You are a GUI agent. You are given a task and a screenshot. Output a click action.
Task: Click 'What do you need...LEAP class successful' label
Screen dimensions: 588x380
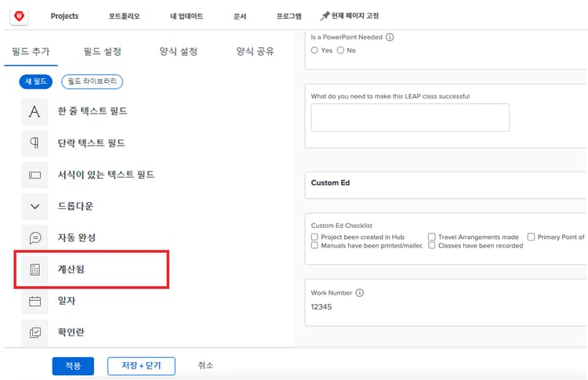click(390, 96)
